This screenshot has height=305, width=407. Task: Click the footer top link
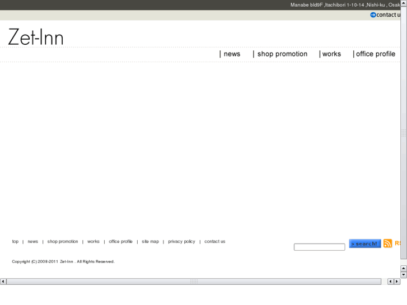[x=15, y=241]
